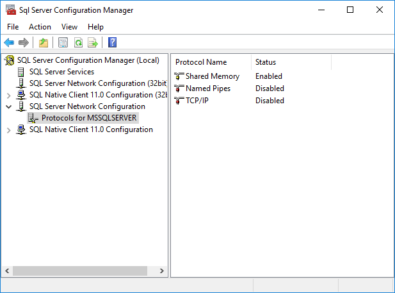Refresh the view using the toolbar icon
Viewport: 395px width, 293px height.
(x=78, y=42)
